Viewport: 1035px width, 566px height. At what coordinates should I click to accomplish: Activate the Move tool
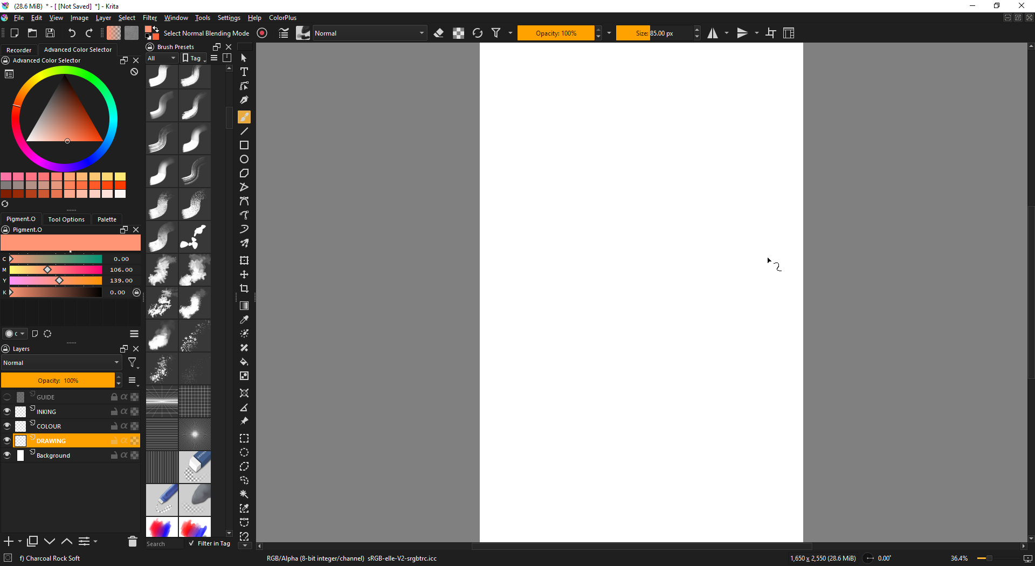[244, 274]
